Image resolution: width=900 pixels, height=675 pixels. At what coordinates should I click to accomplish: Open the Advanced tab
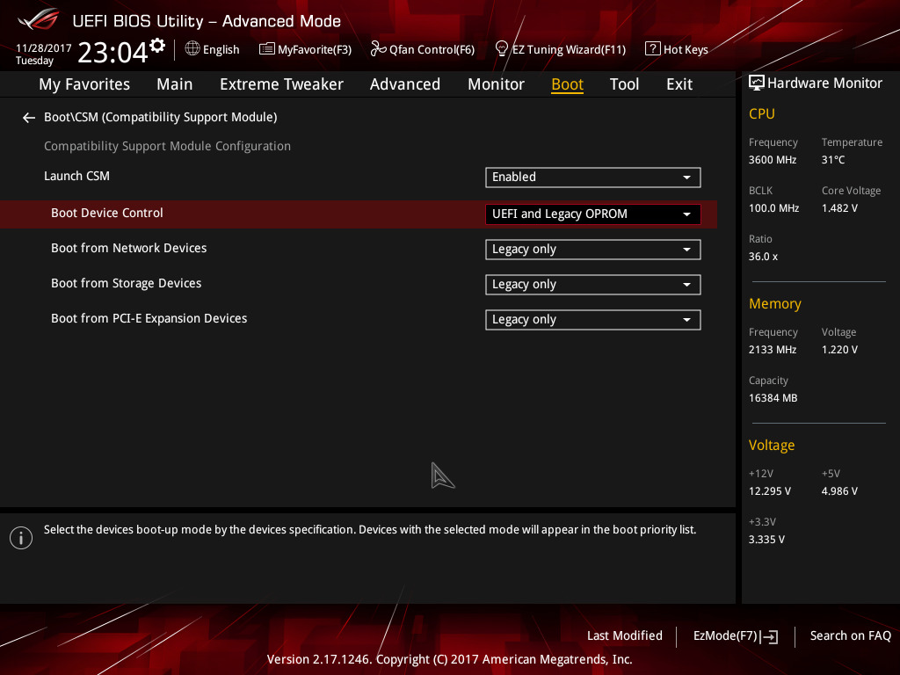404,84
